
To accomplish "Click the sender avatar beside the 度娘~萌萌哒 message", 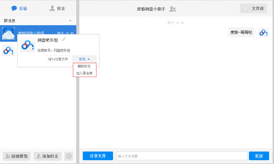I will 263,33.
